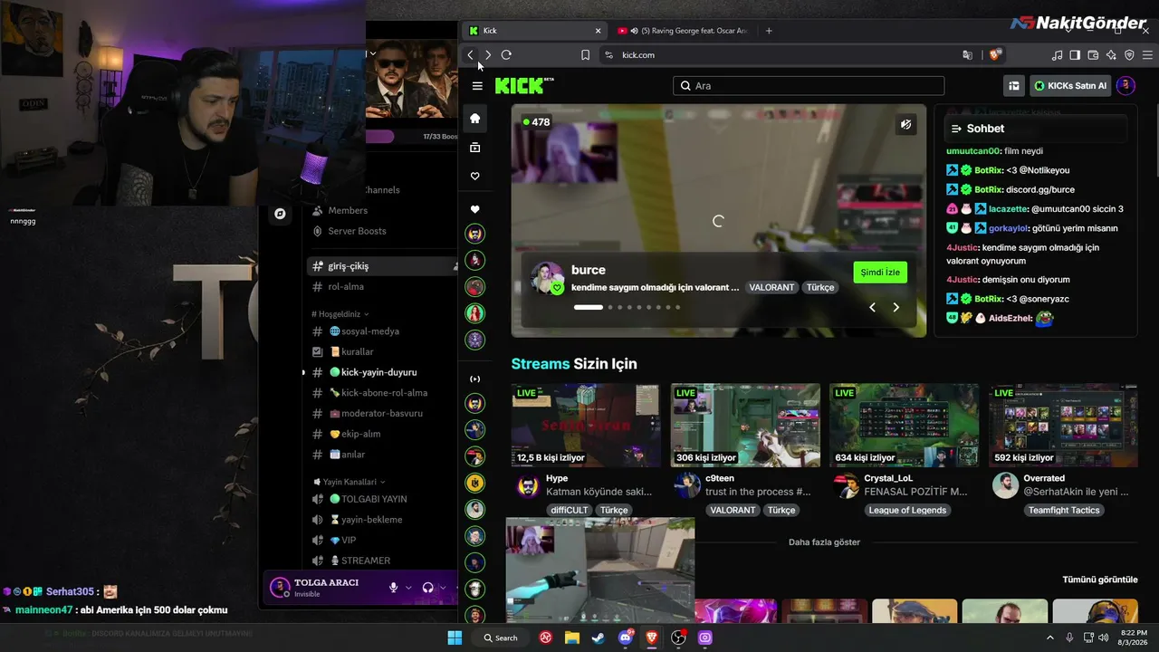
Task: Open the browser main menu
Action: pos(1147,55)
